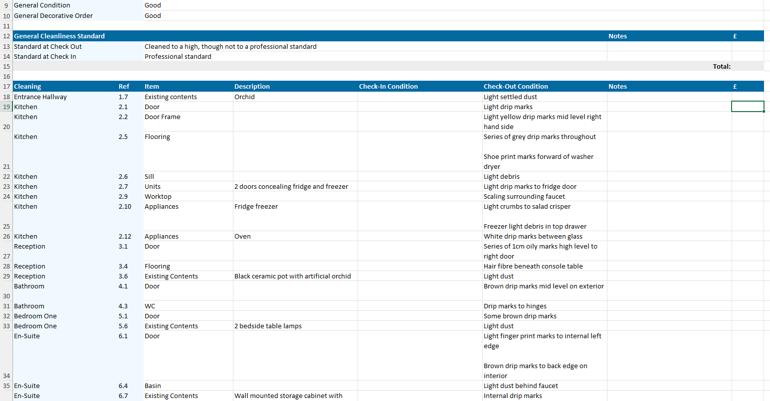Image resolution: width=770 pixels, height=401 pixels.
Task: Select the "Orchid" description cell
Action: [244, 97]
